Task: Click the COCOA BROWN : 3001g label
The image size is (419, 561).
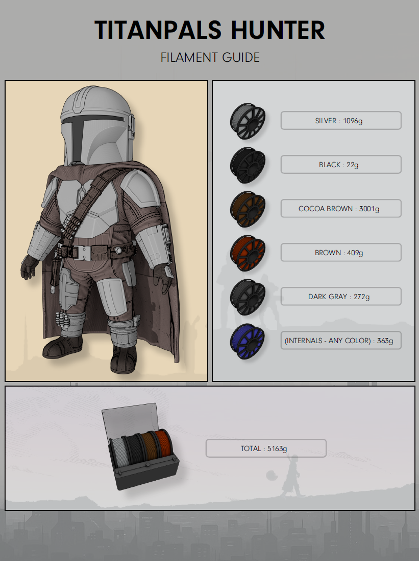Action: click(x=341, y=209)
